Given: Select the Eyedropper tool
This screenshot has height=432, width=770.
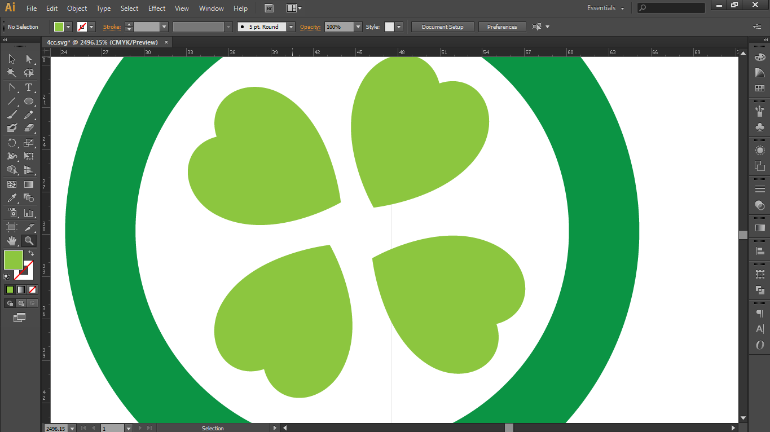Looking at the screenshot, I should click(12, 198).
